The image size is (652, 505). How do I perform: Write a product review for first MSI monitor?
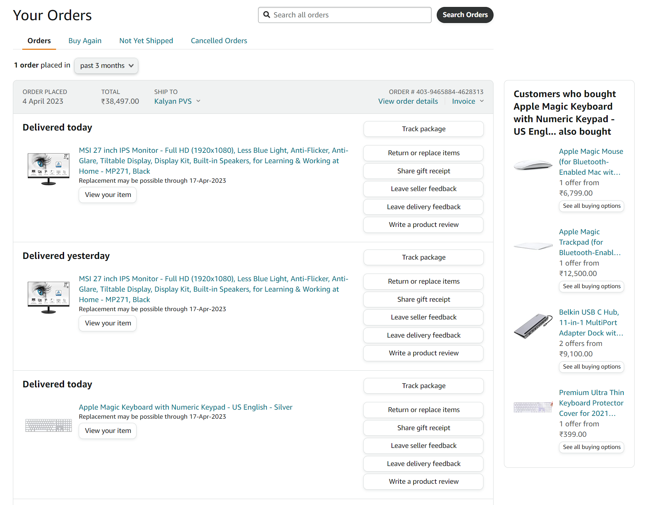click(x=424, y=224)
